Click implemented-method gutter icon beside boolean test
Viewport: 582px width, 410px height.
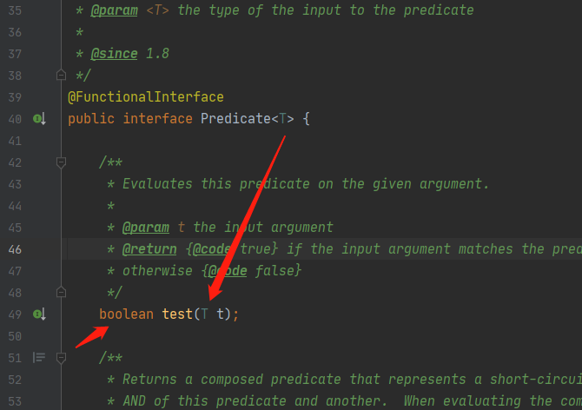(x=39, y=314)
